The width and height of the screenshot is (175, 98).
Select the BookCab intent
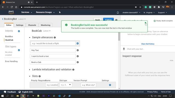point(9,40)
